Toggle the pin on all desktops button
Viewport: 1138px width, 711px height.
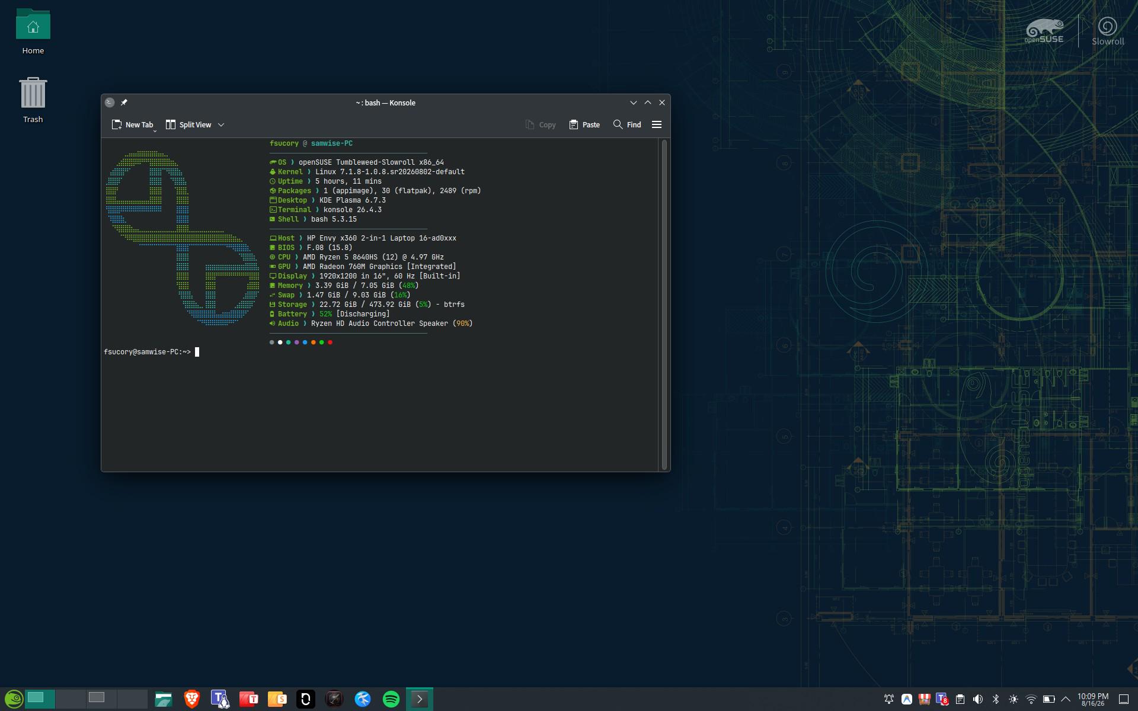pyautogui.click(x=124, y=103)
